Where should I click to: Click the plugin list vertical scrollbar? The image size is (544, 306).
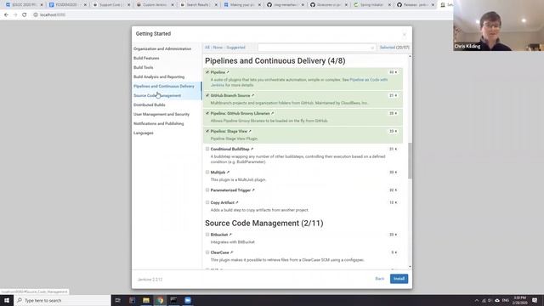[410, 161]
